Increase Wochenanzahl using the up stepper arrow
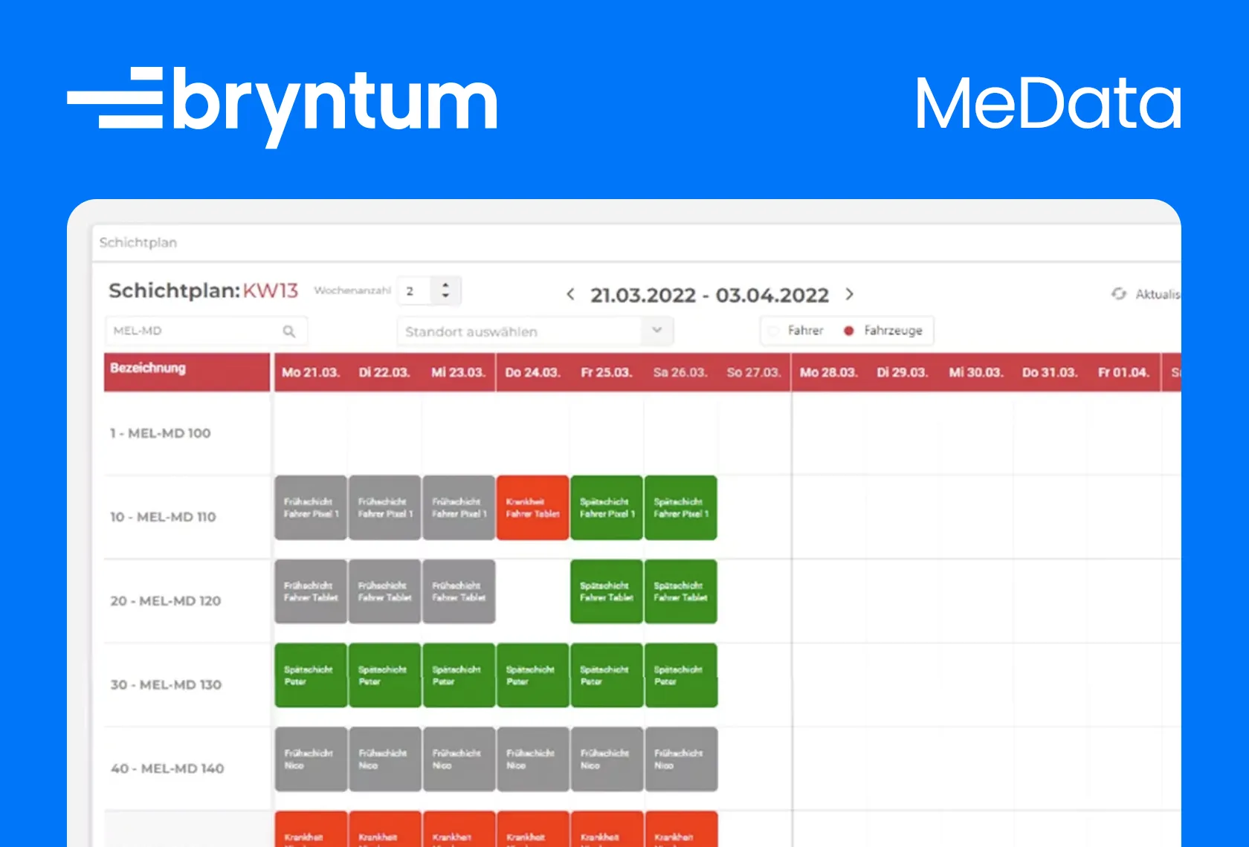Image resolution: width=1249 pixels, height=847 pixels. pyautogui.click(x=445, y=284)
